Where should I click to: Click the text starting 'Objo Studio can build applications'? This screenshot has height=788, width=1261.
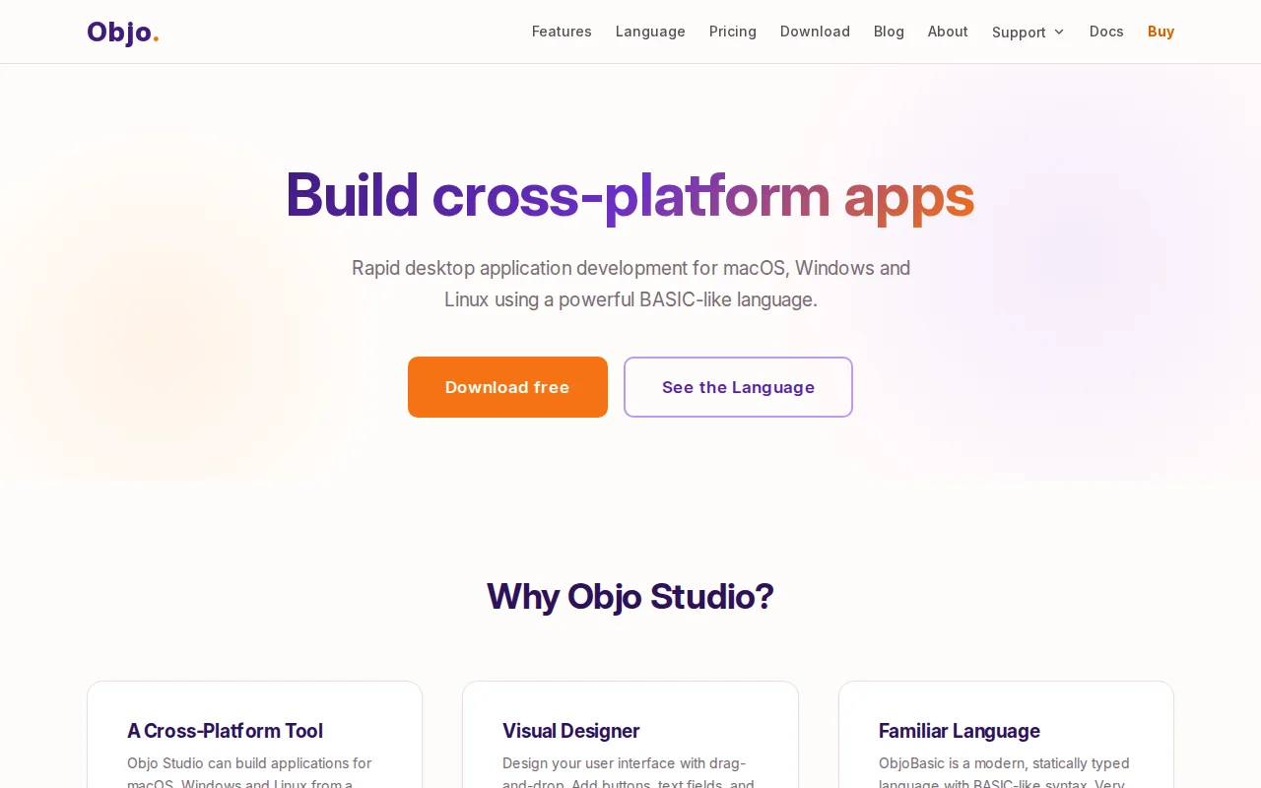pyautogui.click(x=249, y=774)
